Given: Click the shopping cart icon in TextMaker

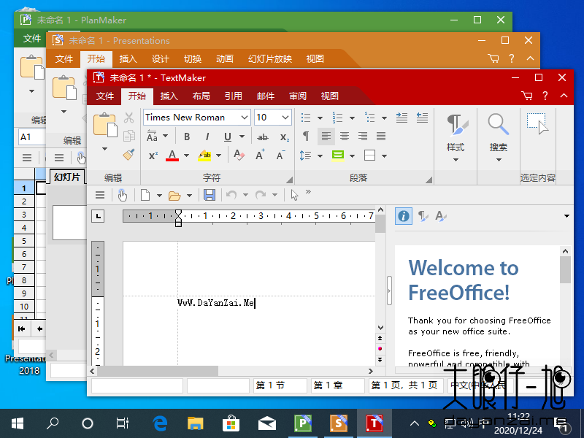Looking at the screenshot, I should [527, 96].
